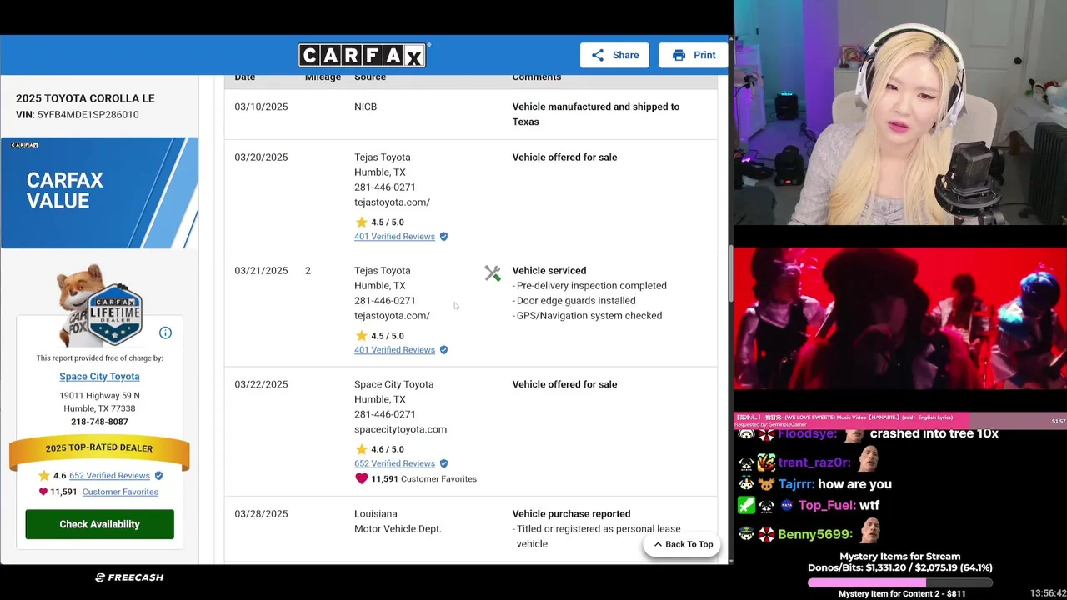This screenshot has height=600, width=1067.
Task: Click the up chevron in Back To Top
Action: [x=658, y=544]
